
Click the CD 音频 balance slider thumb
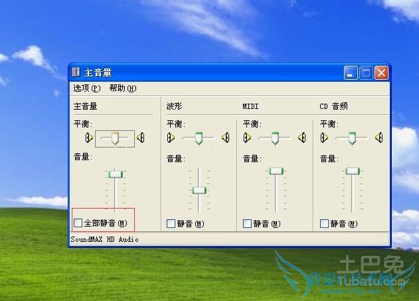coord(352,138)
